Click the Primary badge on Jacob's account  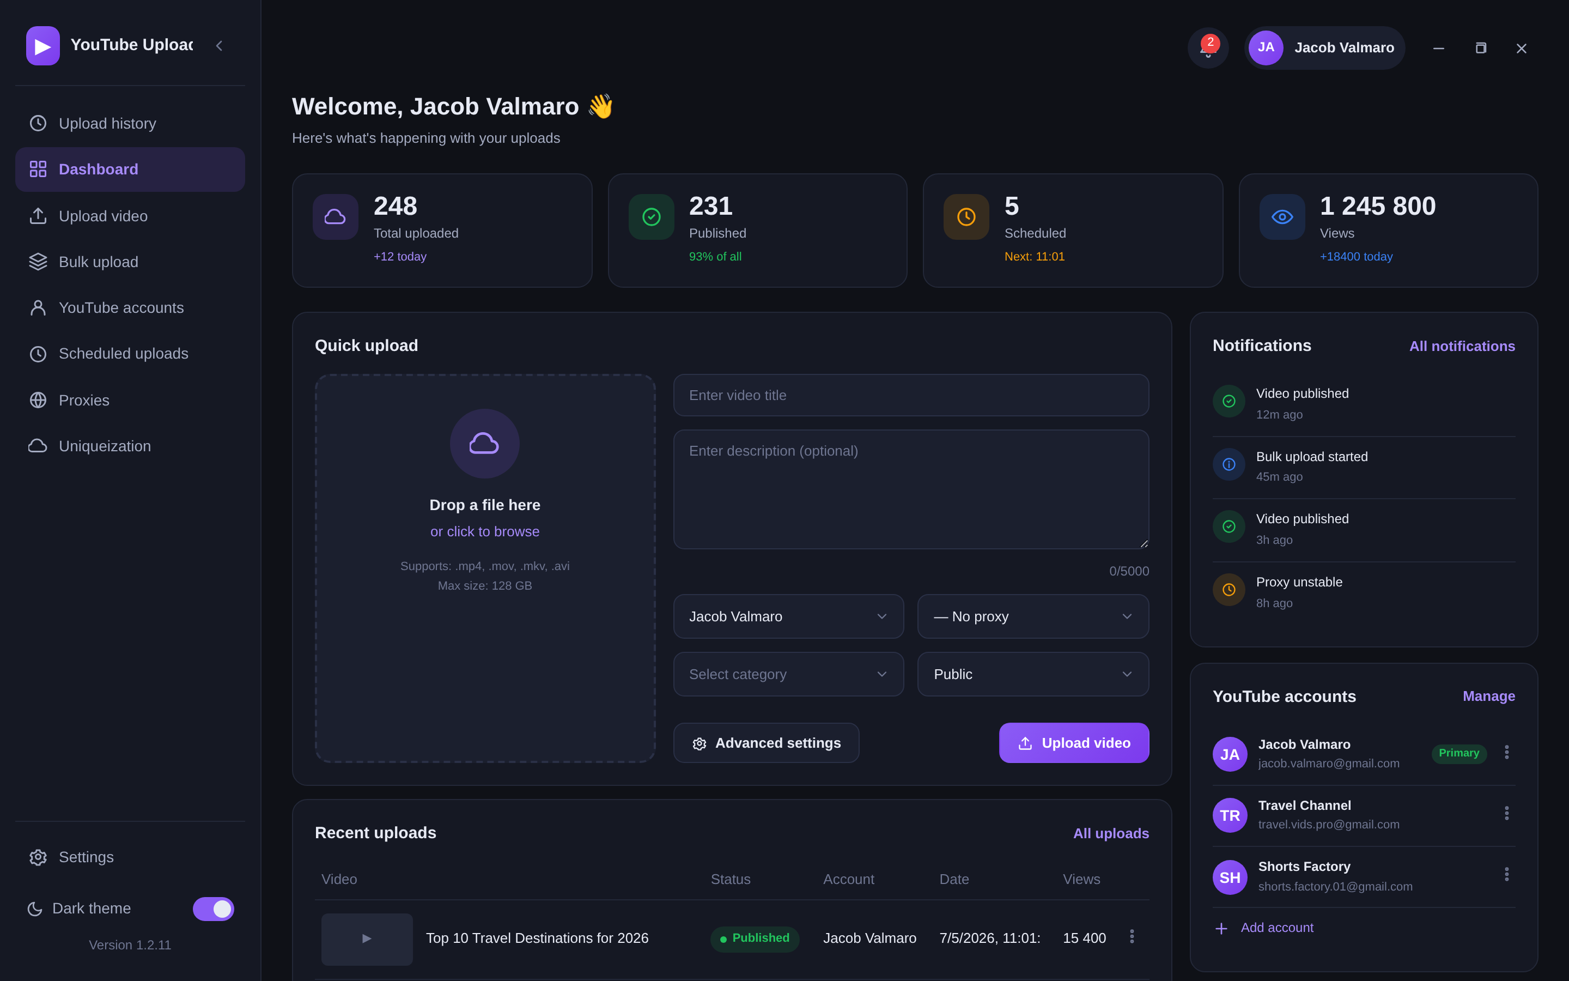[x=1459, y=753]
